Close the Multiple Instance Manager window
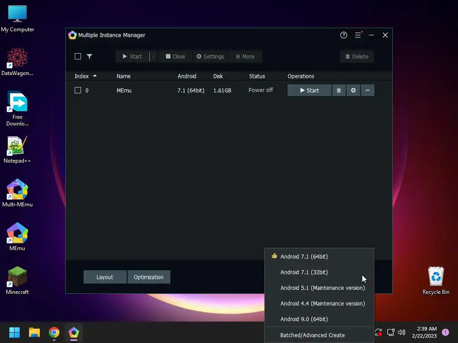Image resolution: width=458 pixels, height=343 pixels. click(385, 35)
